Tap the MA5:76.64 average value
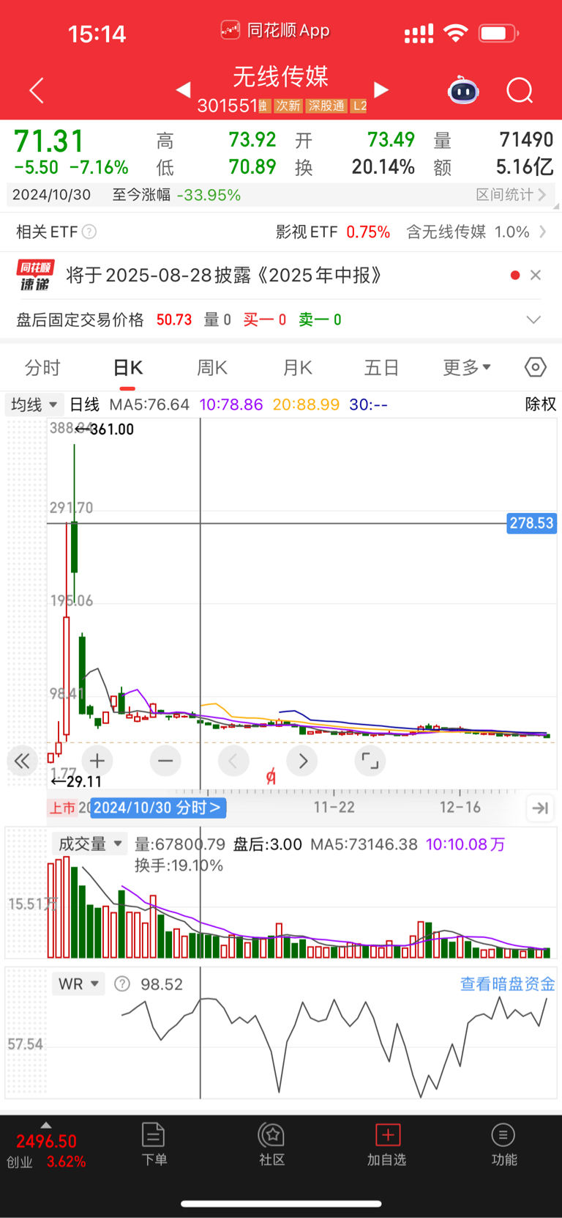The height and width of the screenshot is (1218, 562). point(149,405)
